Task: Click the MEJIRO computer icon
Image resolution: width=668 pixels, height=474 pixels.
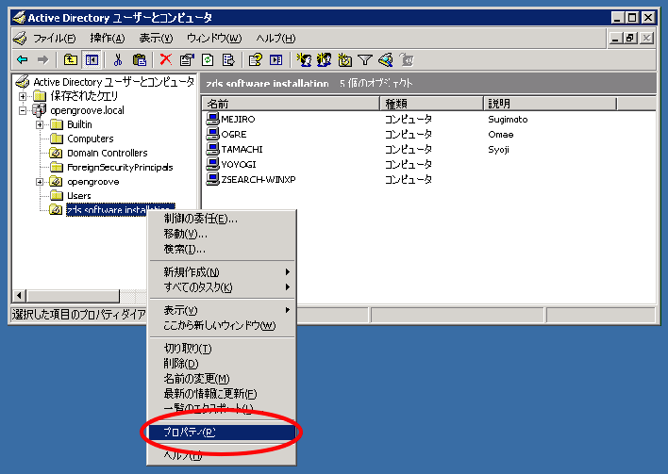Action: [x=212, y=119]
